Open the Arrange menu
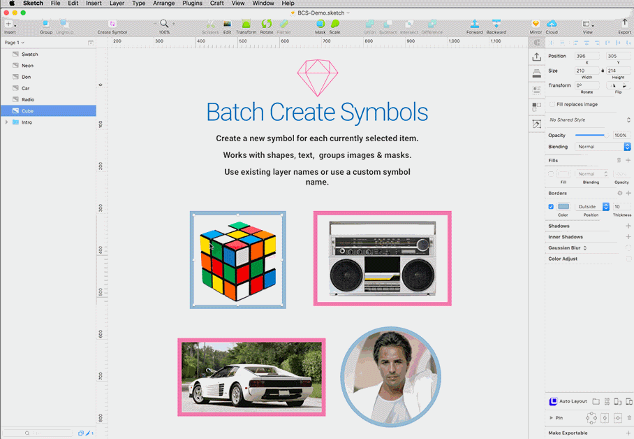Image resolution: width=634 pixels, height=439 pixels. click(163, 3)
